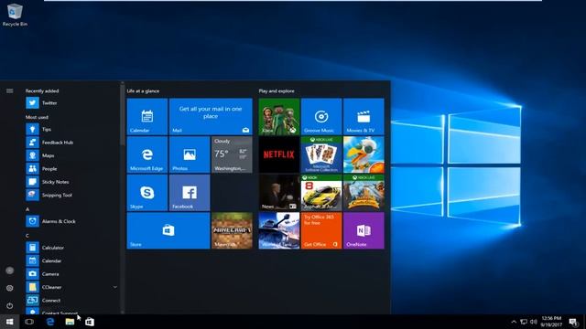Open File Explorer from the taskbar
The image size is (586, 329).
click(x=70, y=322)
